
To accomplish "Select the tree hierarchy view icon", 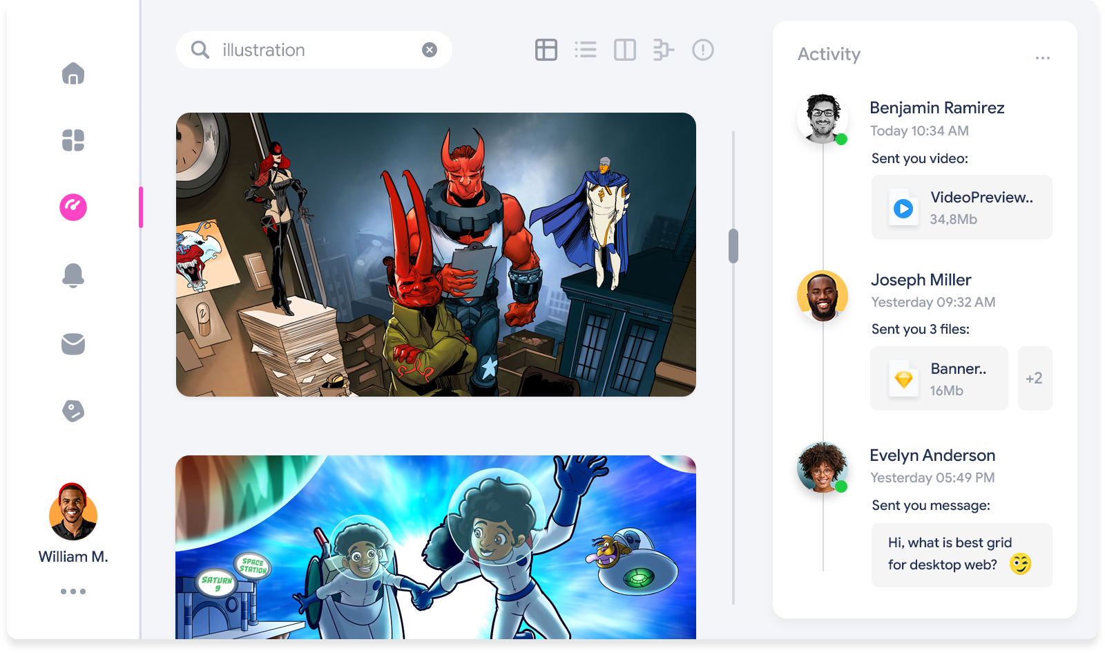I will pyautogui.click(x=664, y=50).
